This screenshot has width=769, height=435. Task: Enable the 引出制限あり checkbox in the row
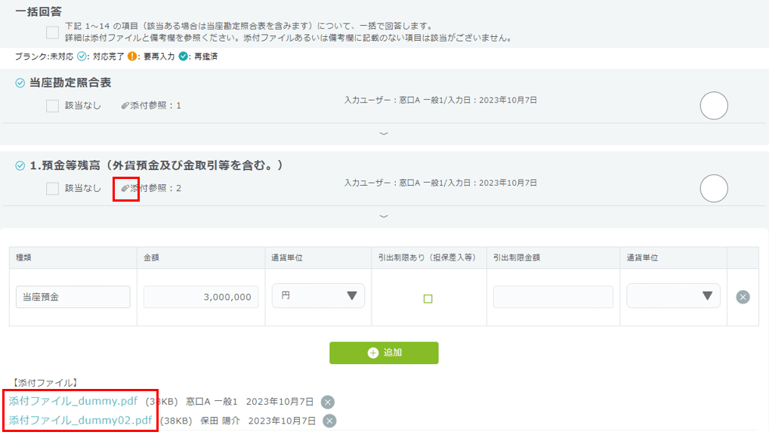point(428,298)
